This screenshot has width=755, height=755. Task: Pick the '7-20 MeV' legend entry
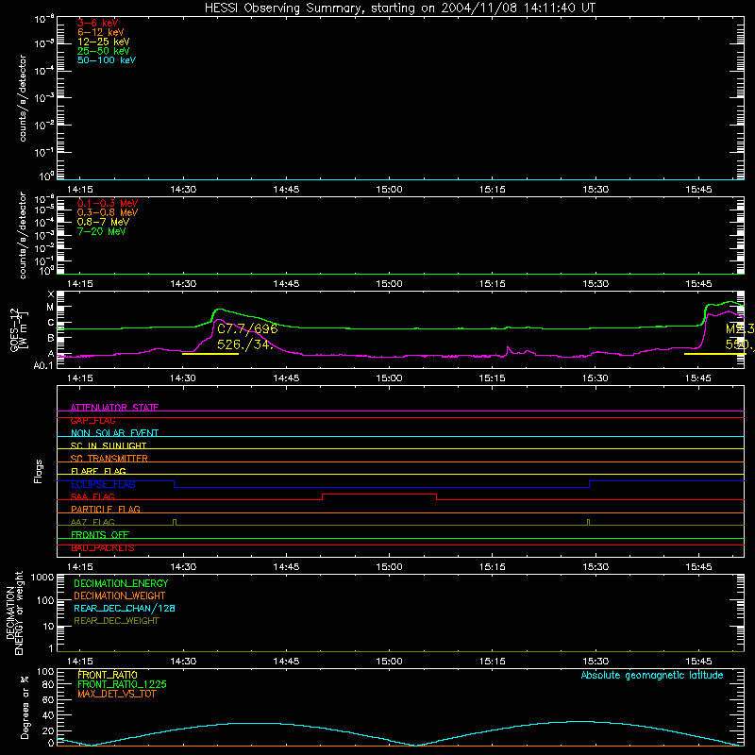101,231
